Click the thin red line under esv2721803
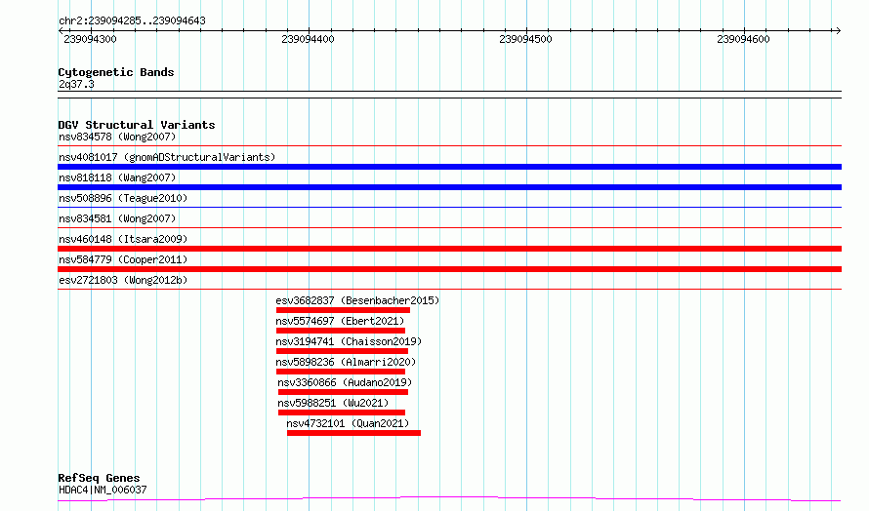The height and width of the screenshot is (511, 869). tap(449, 290)
